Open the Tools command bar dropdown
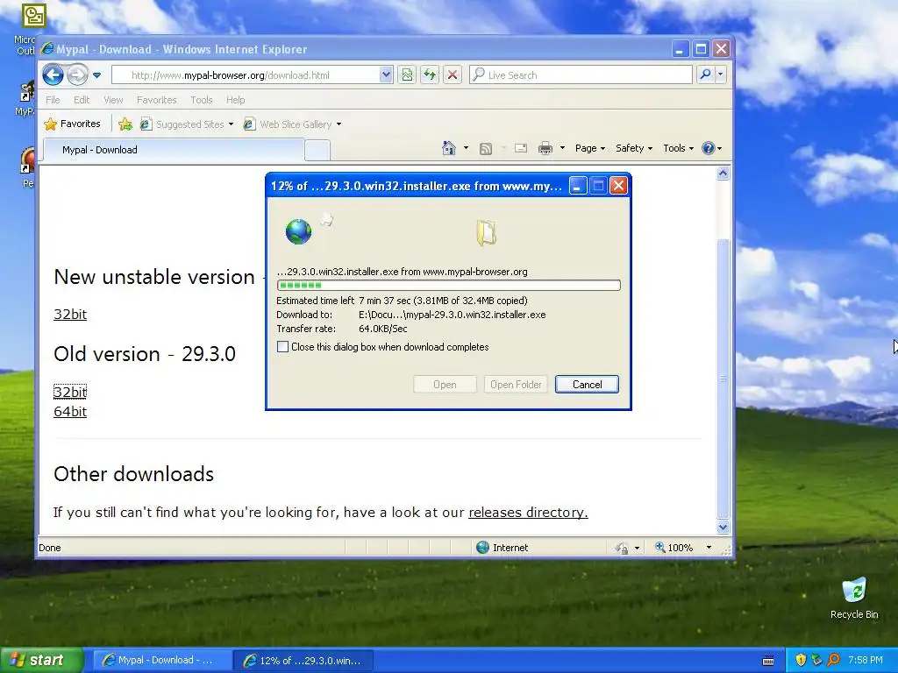This screenshot has width=898, height=673. (x=678, y=148)
